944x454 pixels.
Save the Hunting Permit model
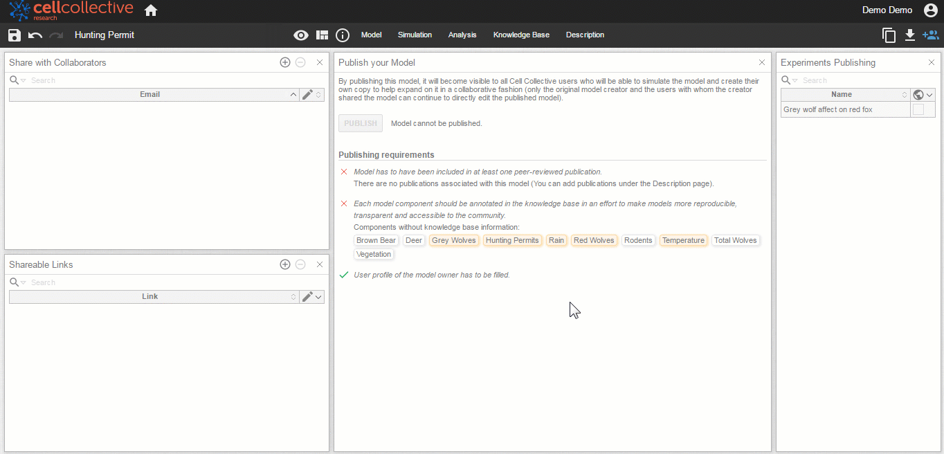click(15, 35)
